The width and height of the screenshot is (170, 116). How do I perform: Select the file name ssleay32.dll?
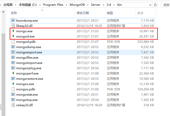(24, 105)
